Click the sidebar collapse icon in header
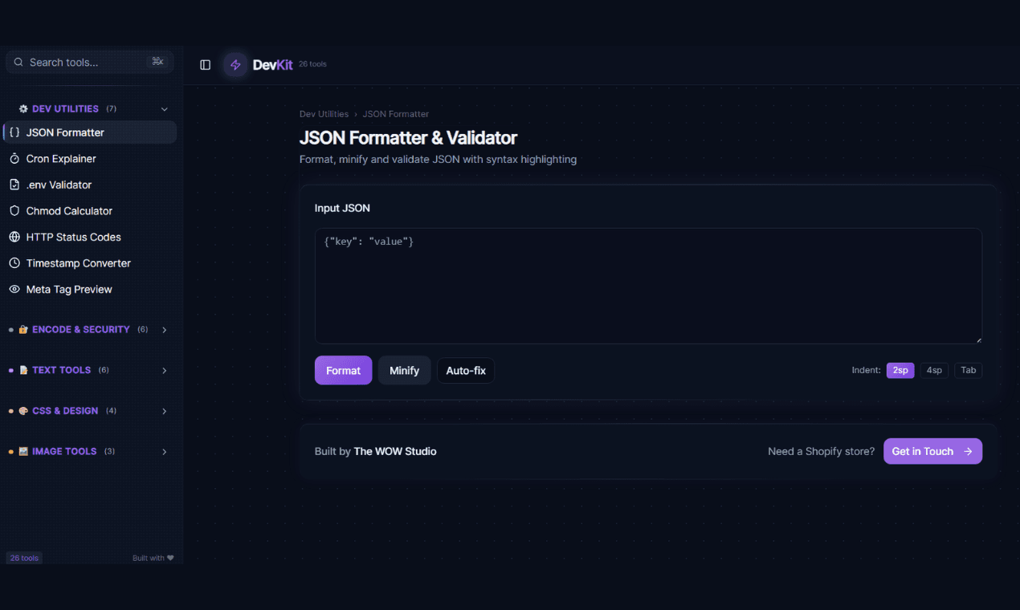The width and height of the screenshot is (1020, 610). 205,64
